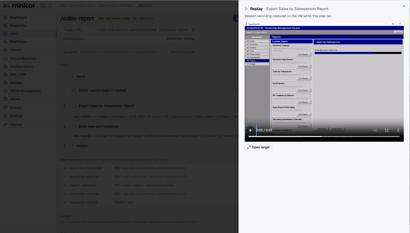Screen dimensions: 410x233
Task: Click the Execution breadcrumb
Action: coord(126,5)
